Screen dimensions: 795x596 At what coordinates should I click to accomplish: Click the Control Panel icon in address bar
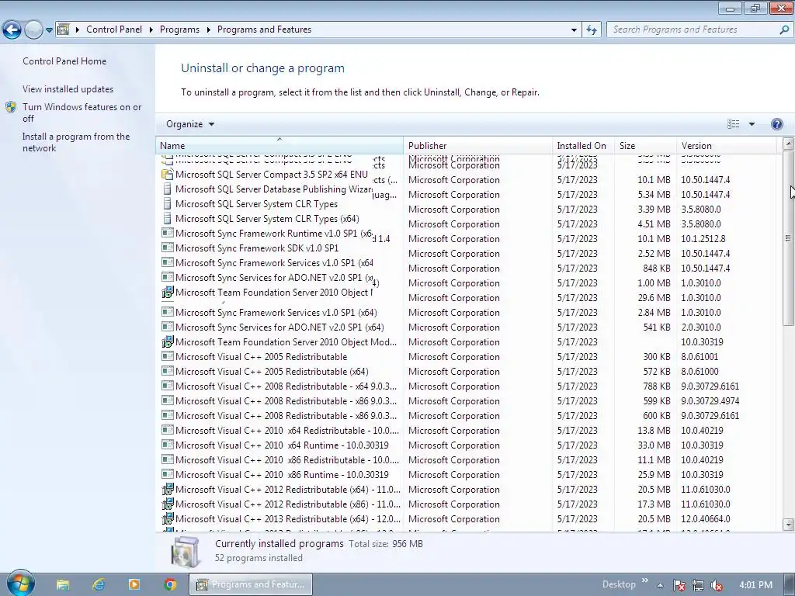coord(64,29)
